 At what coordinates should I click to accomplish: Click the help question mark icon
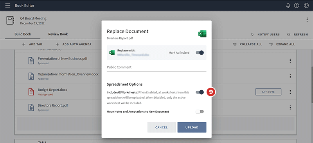point(297,5)
